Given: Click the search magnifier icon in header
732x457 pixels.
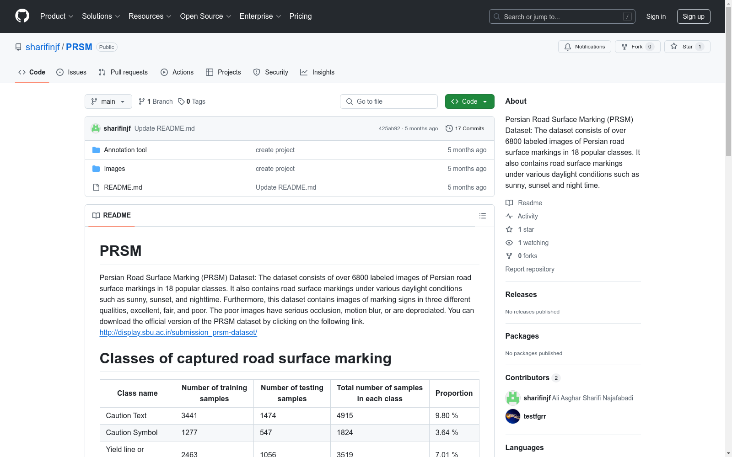Looking at the screenshot, I should click(x=497, y=16).
